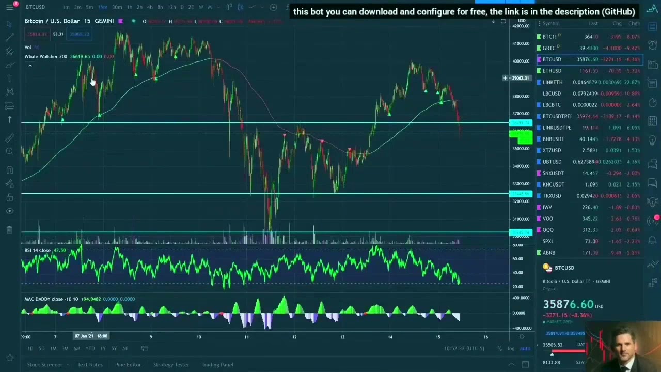661x372 pixels.
Task: Select the trend line drawing tool
Action: [9, 38]
